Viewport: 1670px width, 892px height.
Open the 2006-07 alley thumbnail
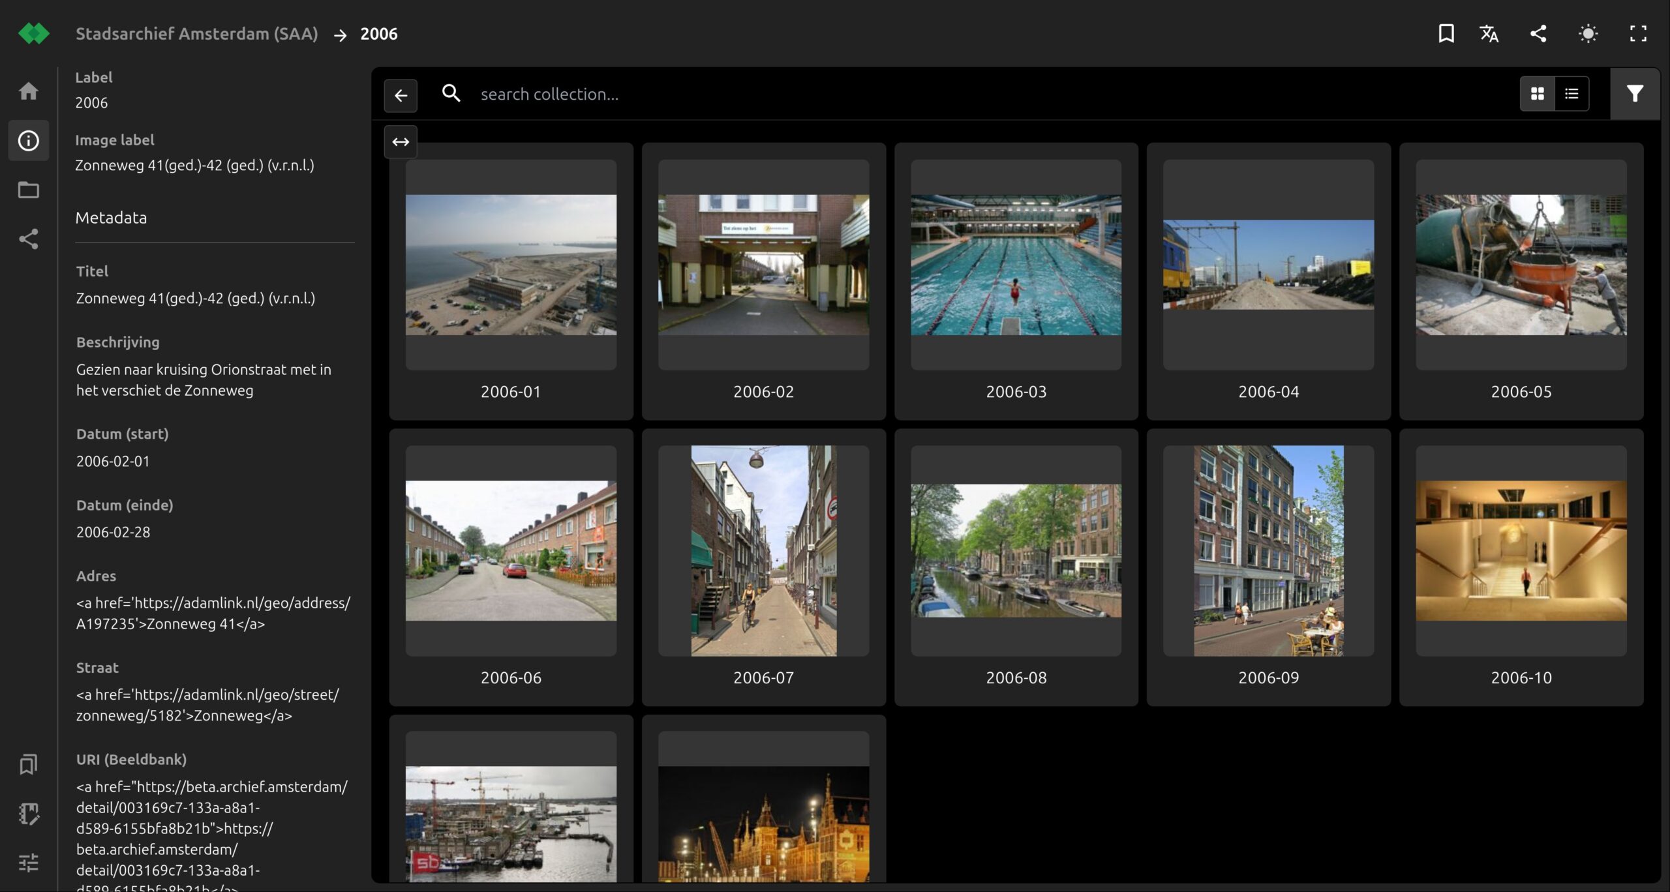(763, 550)
